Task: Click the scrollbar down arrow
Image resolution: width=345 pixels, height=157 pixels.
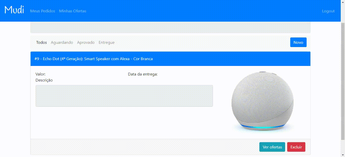Action: click(343, 155)
